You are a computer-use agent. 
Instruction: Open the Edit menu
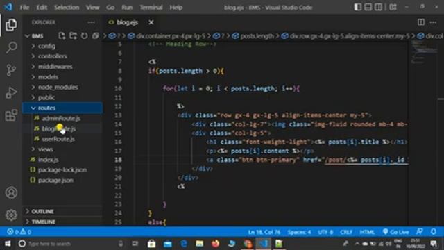click(42, 8)
